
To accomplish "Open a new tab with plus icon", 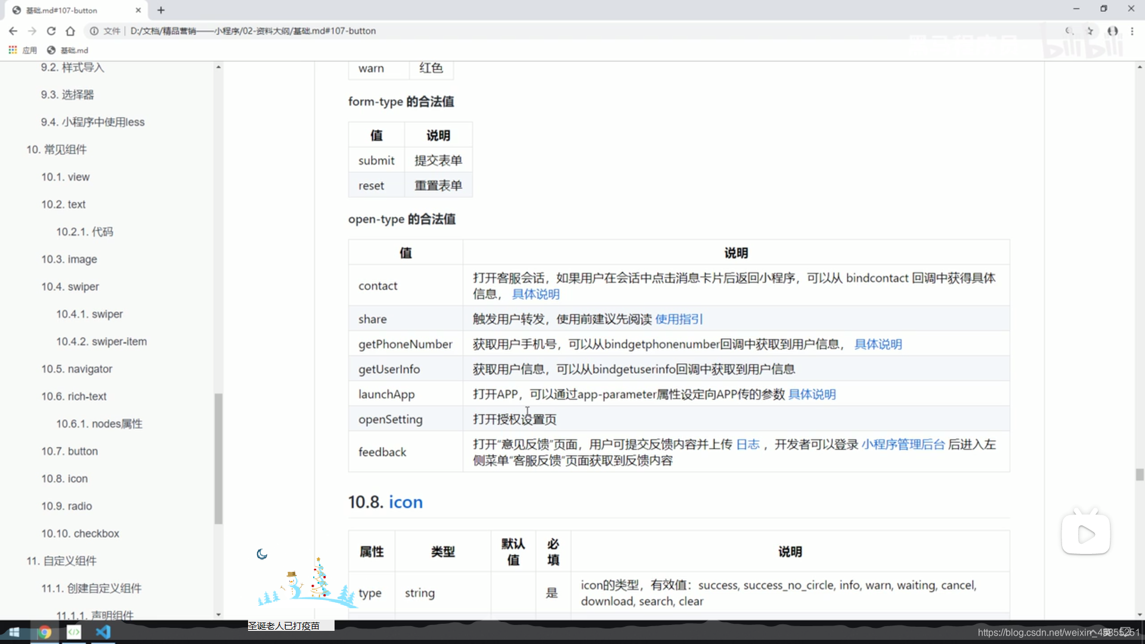I will (161, 10).
